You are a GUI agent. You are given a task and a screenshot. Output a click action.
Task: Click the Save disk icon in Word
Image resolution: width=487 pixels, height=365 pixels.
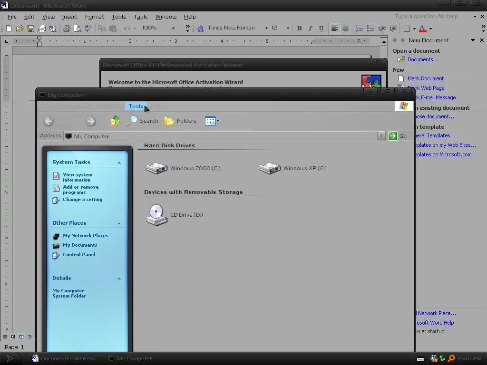click(x=31, y=29)
